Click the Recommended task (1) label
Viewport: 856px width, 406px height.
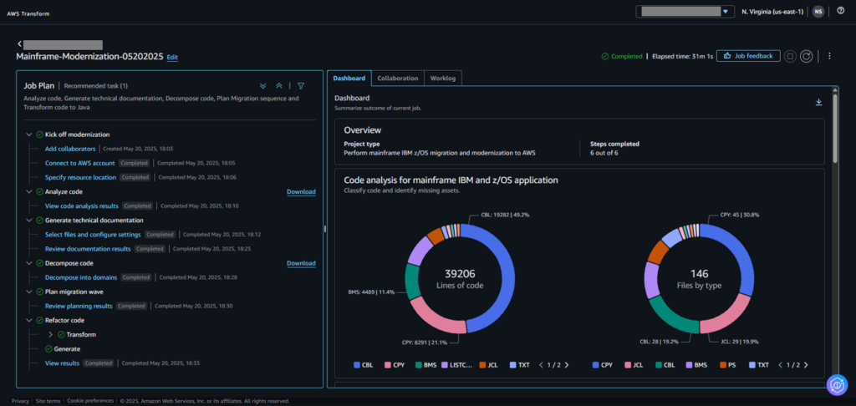(95, 86)
